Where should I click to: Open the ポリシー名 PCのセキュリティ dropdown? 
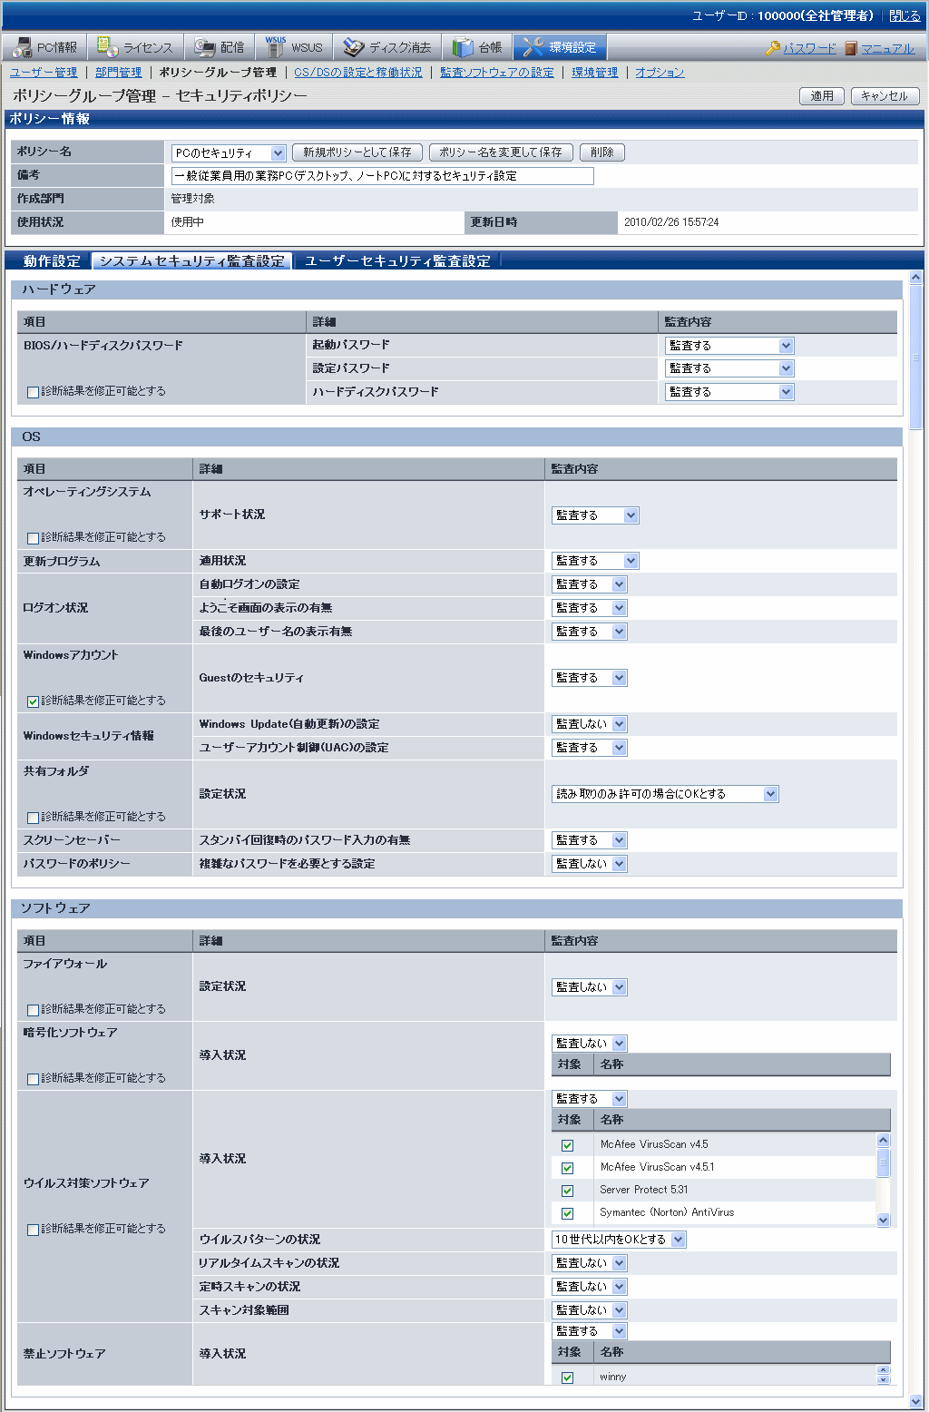pyautogui.click(x=229, y=153)
